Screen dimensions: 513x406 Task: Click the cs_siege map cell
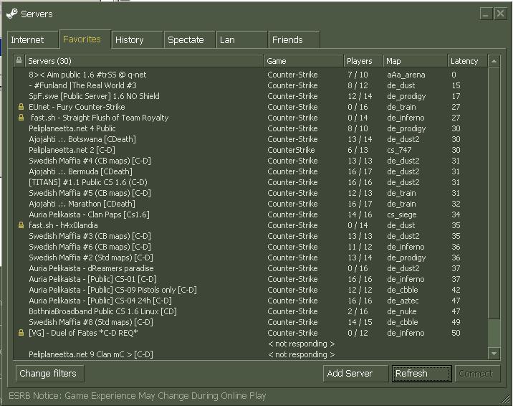click(x=402, y=215)
